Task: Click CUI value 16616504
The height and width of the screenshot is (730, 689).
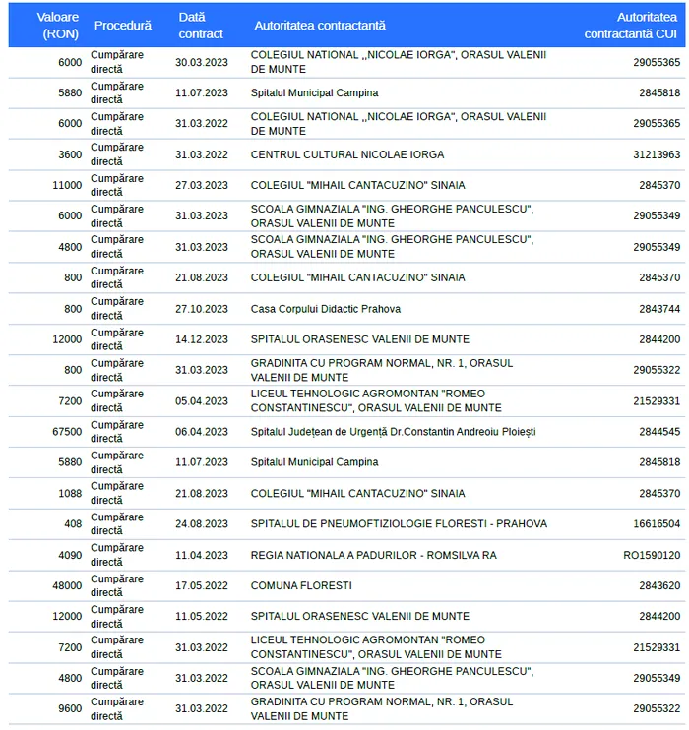Action: coord(657,523)
